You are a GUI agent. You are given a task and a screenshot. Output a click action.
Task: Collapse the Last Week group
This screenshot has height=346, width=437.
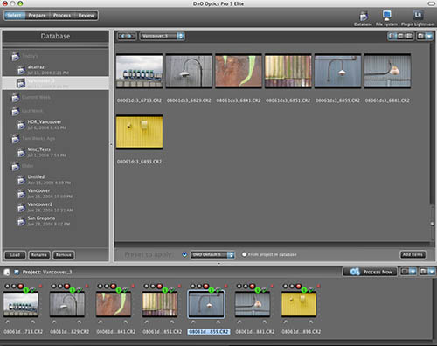[16, 111]
